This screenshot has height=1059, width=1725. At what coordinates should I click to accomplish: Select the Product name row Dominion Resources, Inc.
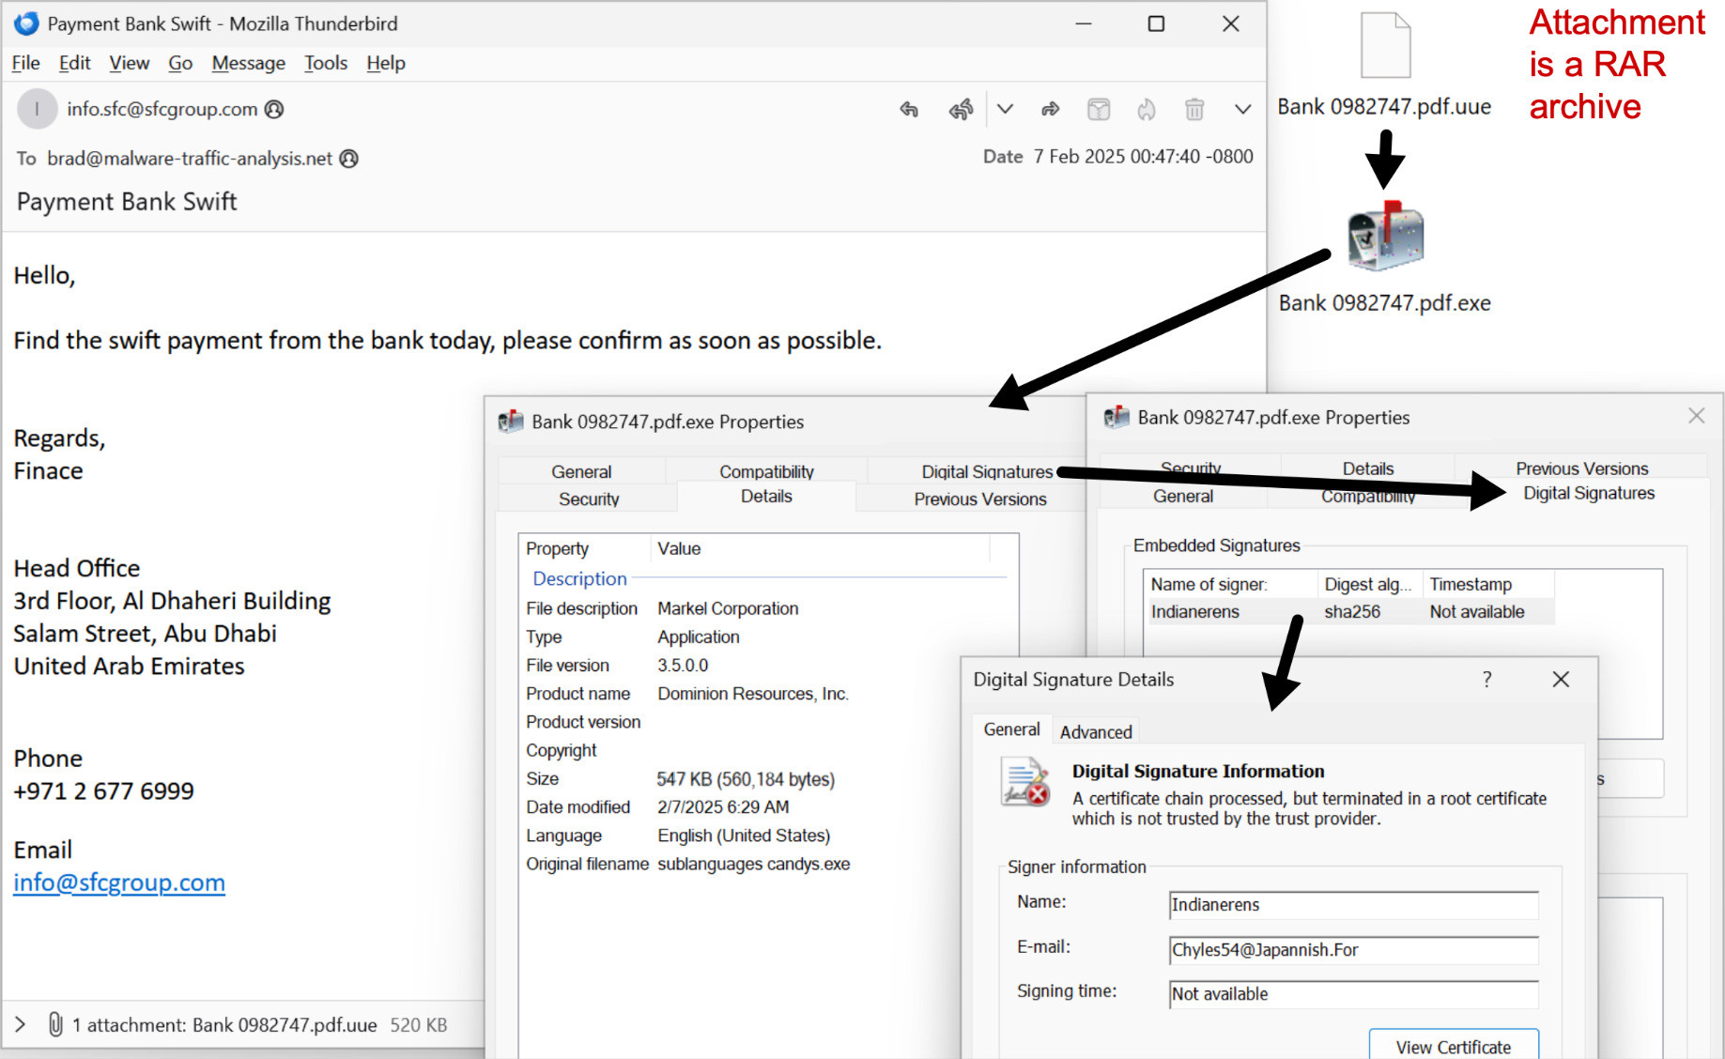[768, 694]
